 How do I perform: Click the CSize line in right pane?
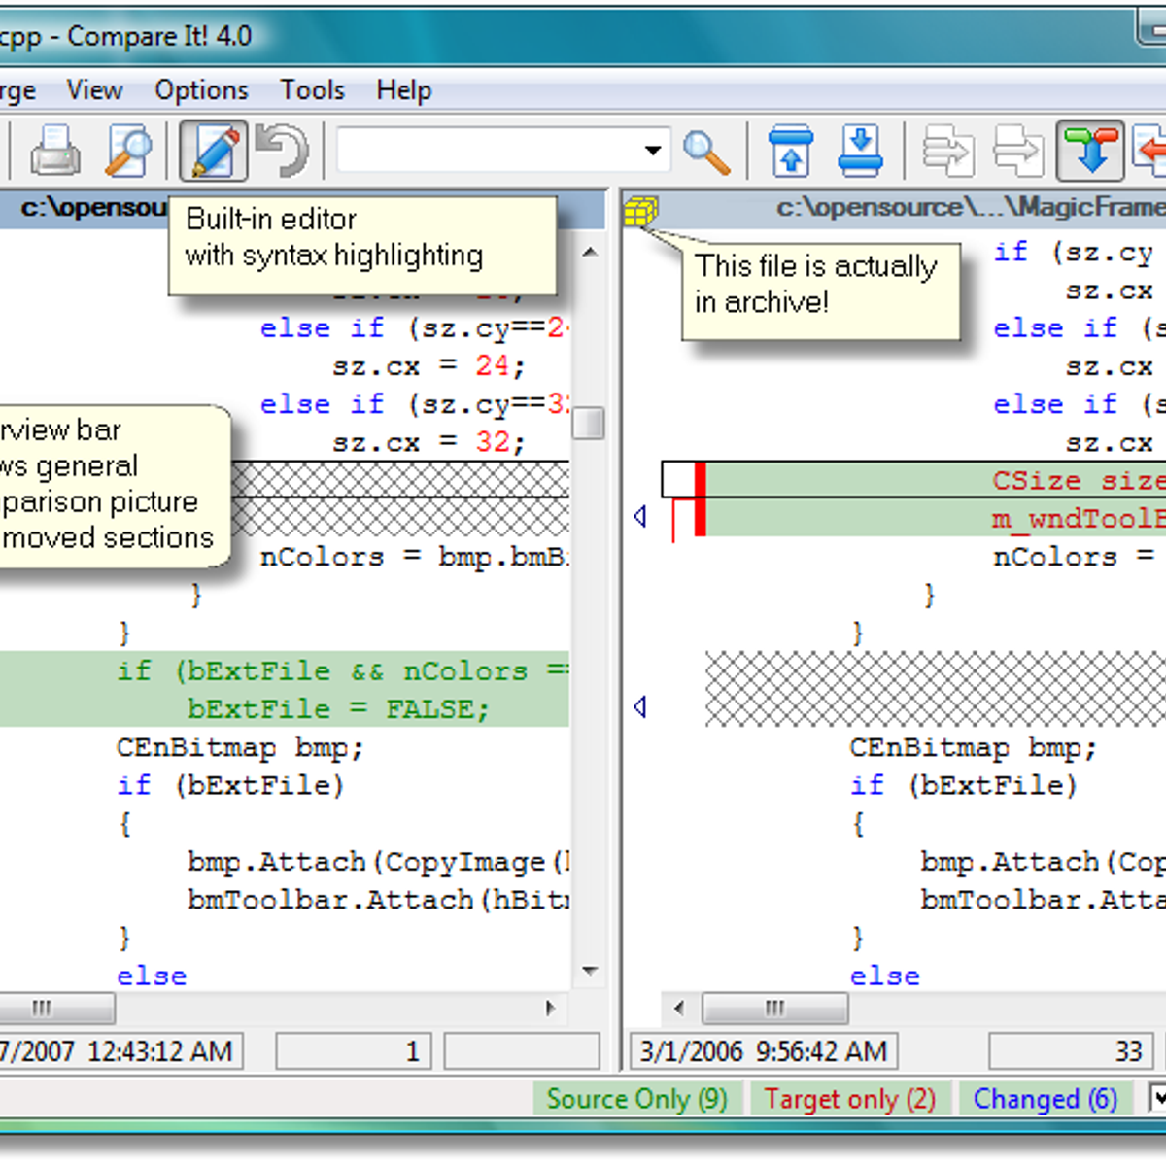tap(1079, 480)
